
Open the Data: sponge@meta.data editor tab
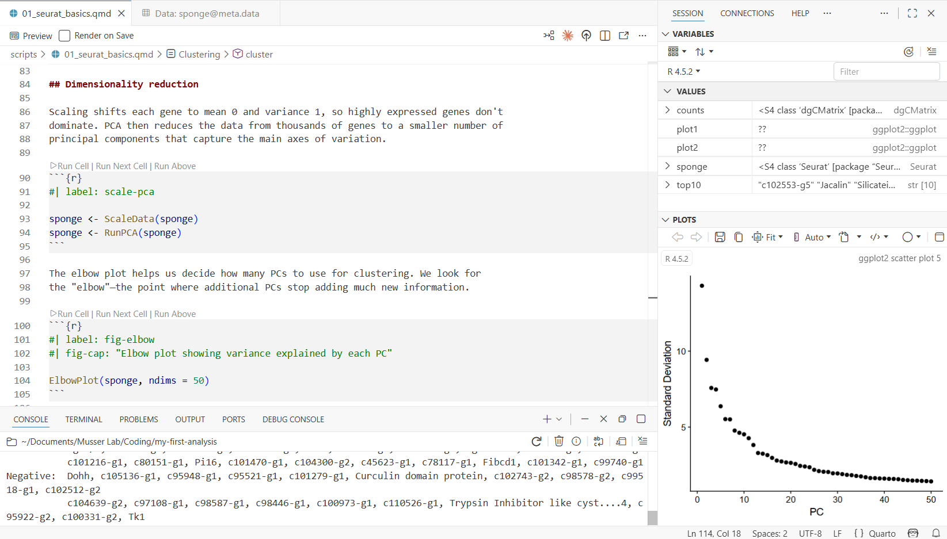click(206, 13)
